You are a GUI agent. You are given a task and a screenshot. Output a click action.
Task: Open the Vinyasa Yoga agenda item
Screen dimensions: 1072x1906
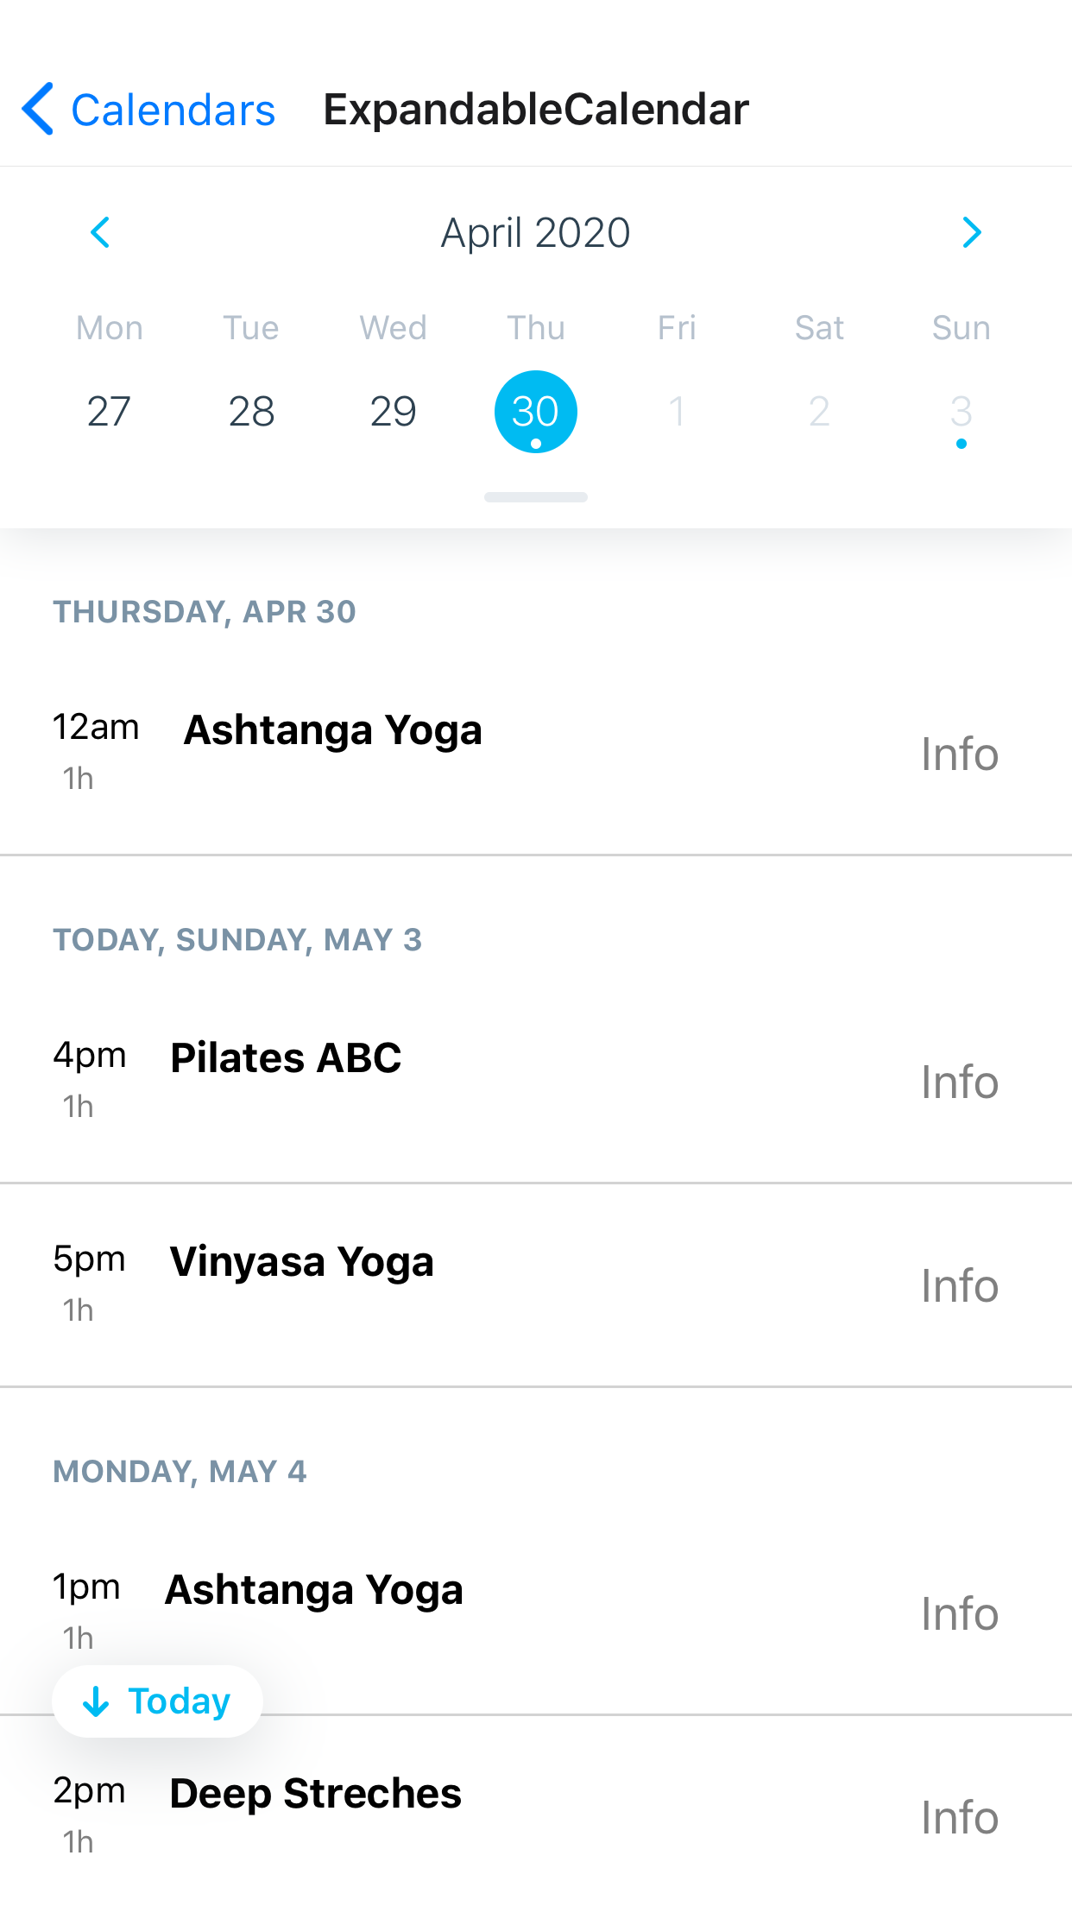[x=301, y=1262]
